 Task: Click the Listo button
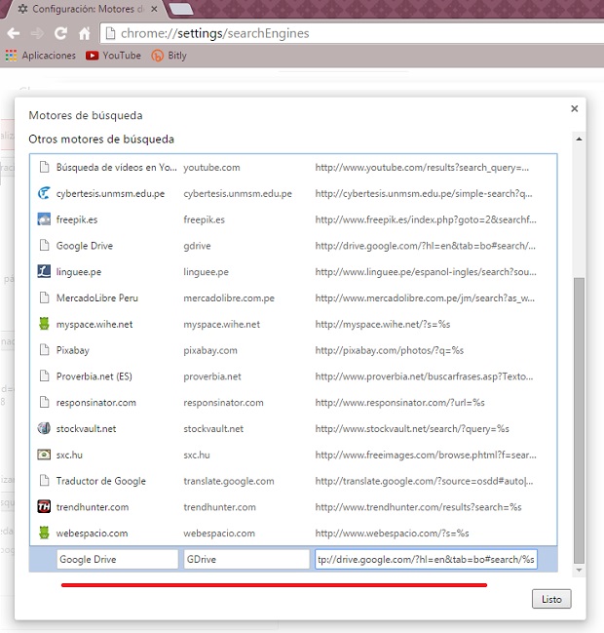point(551,599)
